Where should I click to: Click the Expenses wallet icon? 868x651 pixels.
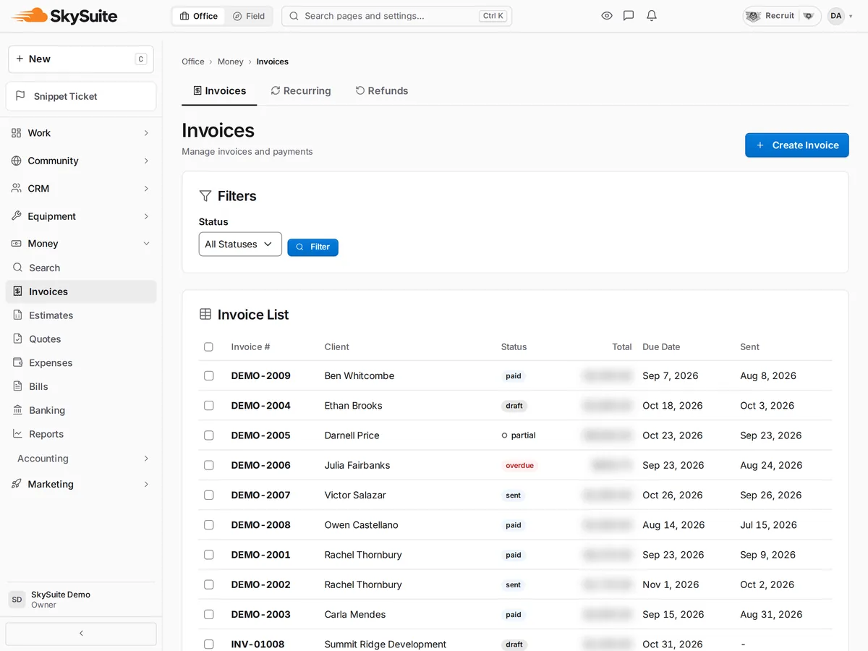point(18,362)
